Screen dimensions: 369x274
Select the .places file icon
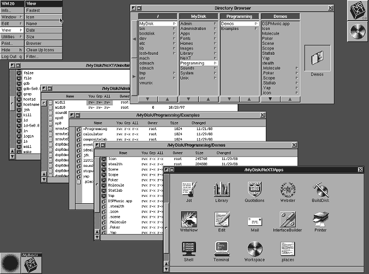coord(288,249)
